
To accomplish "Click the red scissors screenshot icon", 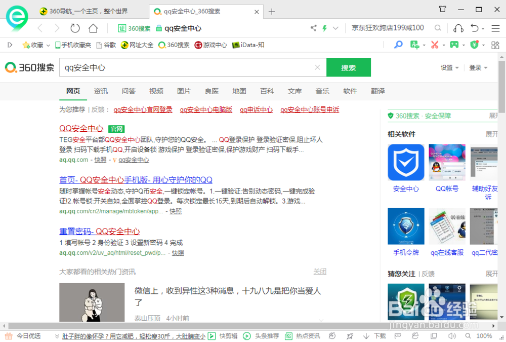I will pos(435,45).
